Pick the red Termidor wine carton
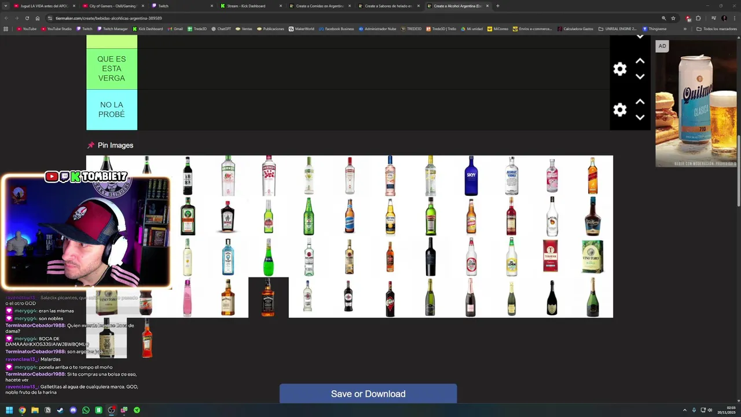 551,257
